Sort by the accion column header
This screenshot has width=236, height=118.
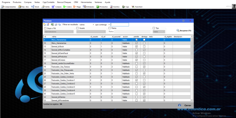[x=127, y=37]
